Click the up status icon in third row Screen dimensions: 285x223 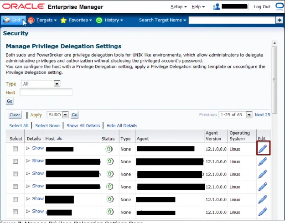tap(110, 174)
